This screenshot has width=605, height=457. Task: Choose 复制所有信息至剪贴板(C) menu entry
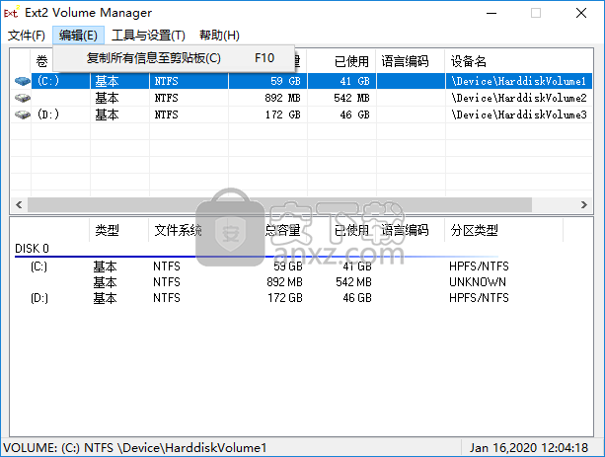point(174,58)
